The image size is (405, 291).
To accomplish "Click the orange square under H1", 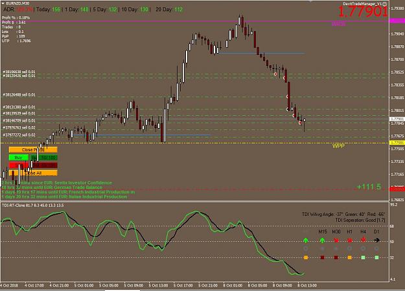I will pos(350,257).
